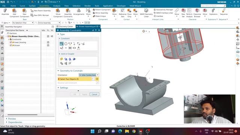Collapse Geometry to Constrain section
The height and width of the screenshot is (135, 240).
(x=58, y=71)
